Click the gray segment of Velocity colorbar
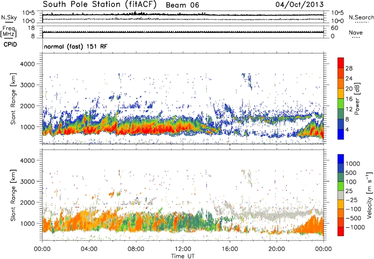Screen dimensions: 374x259 coord(341,195)
